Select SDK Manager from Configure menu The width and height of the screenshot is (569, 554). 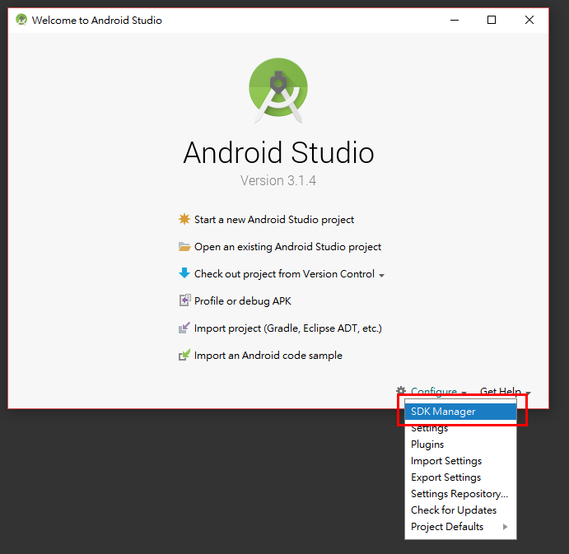(x=460, y=412)
